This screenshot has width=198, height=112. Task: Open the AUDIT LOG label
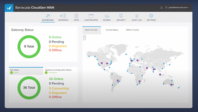[x=137, y=20]
